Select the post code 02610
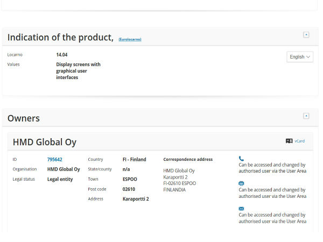 [x=129, y=189]
